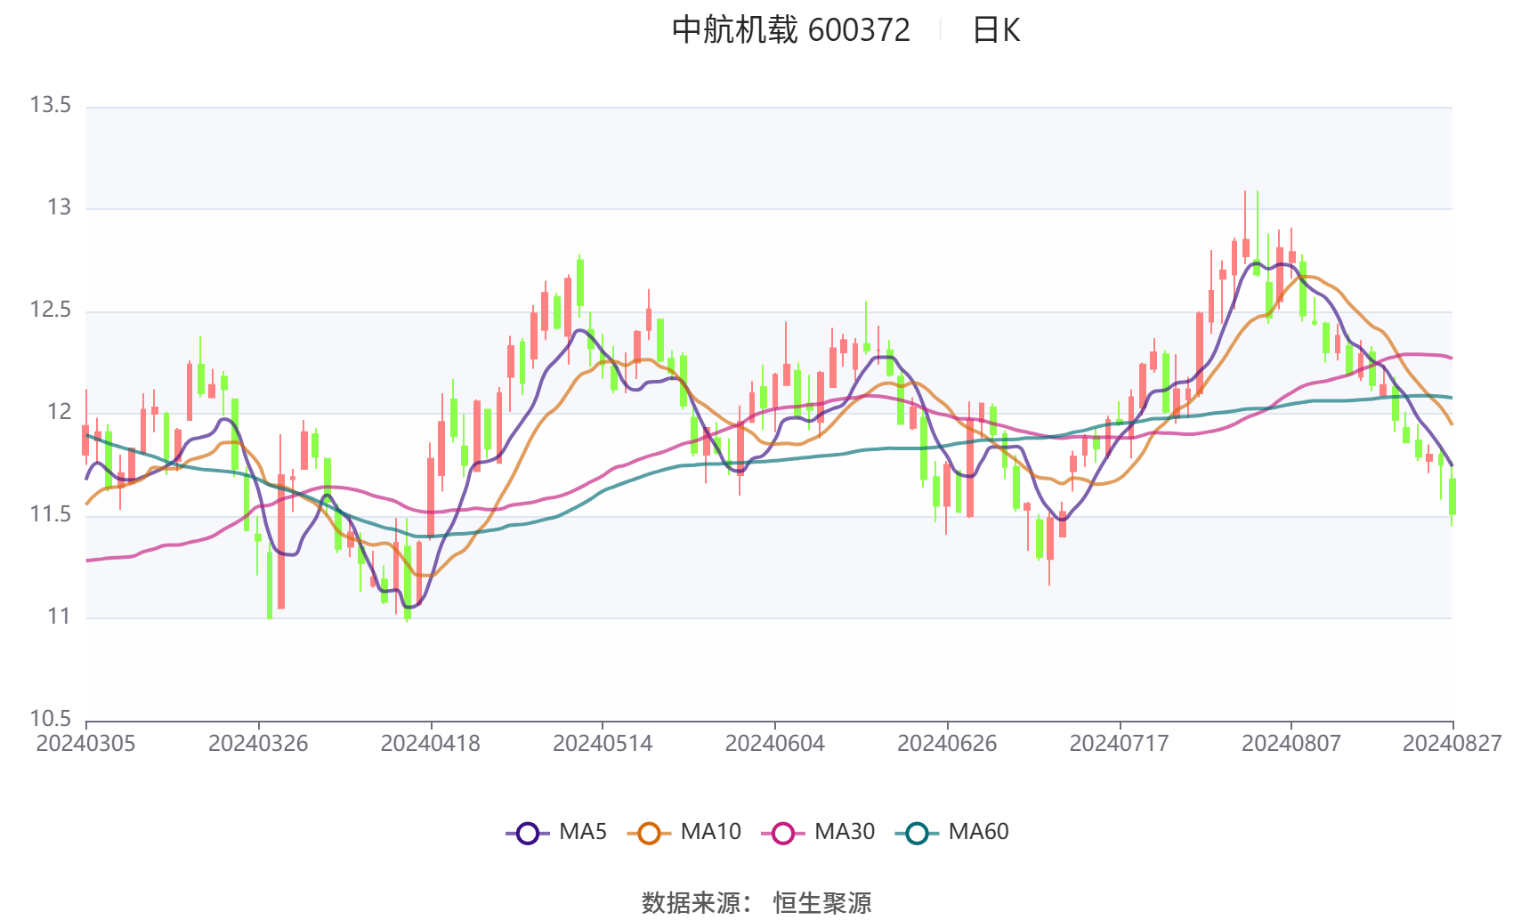Image resolution: width=1513 pixels, height=920 pixels.
Task: Click the 12 price axis label
Action: (x=59, y=412)
